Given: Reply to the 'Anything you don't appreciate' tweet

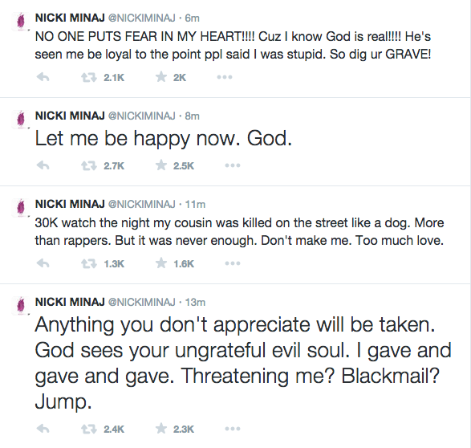Looking at the screenshot, I should pyautogui.click(x=43, y=429).
